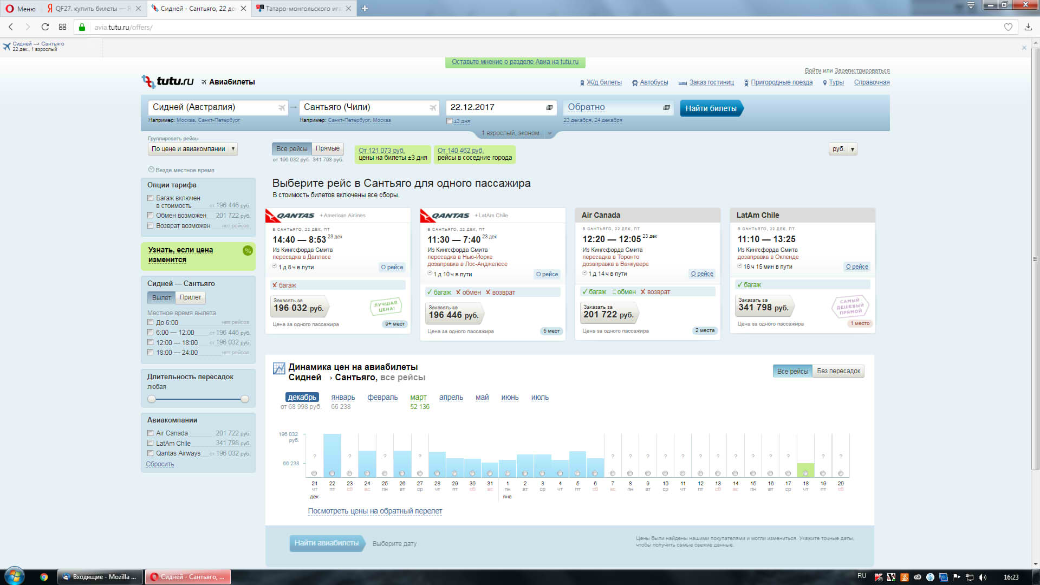Open calendar for return date Обратно
This screenshot has height=585, width=1040.
[x=666, y=107]
